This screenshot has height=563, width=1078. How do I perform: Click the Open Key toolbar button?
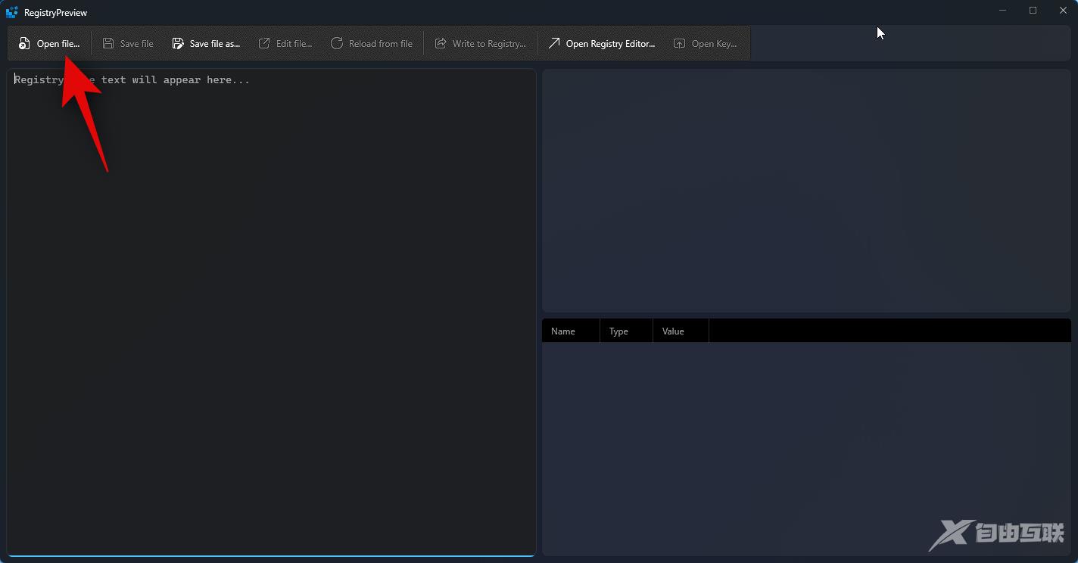point(705,44)
